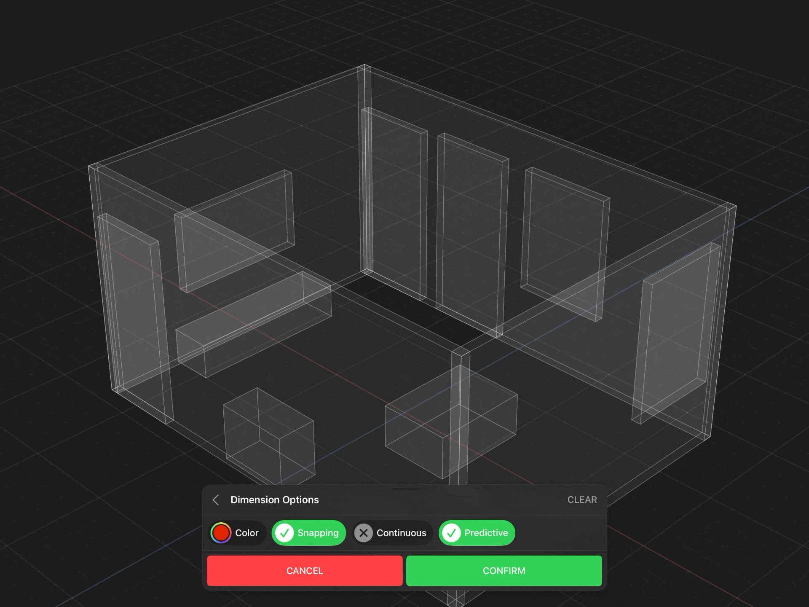Disable the Snapping option
The width and height of the screenshot is (809, 607).
pyautogui.click(x=308, y=533)
